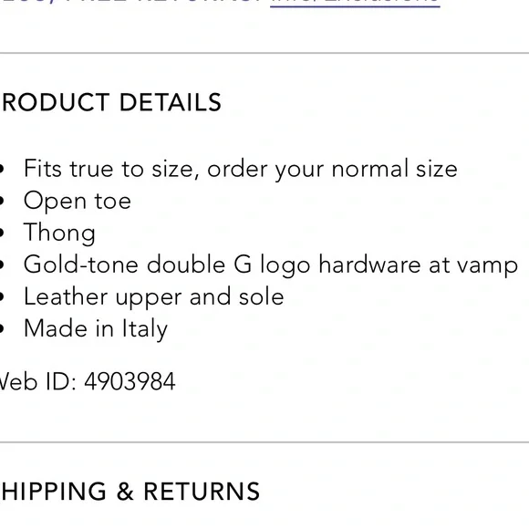Screen dimensions: 529x529
Task: Click the word 'Italy'
Action: point(145,329)
